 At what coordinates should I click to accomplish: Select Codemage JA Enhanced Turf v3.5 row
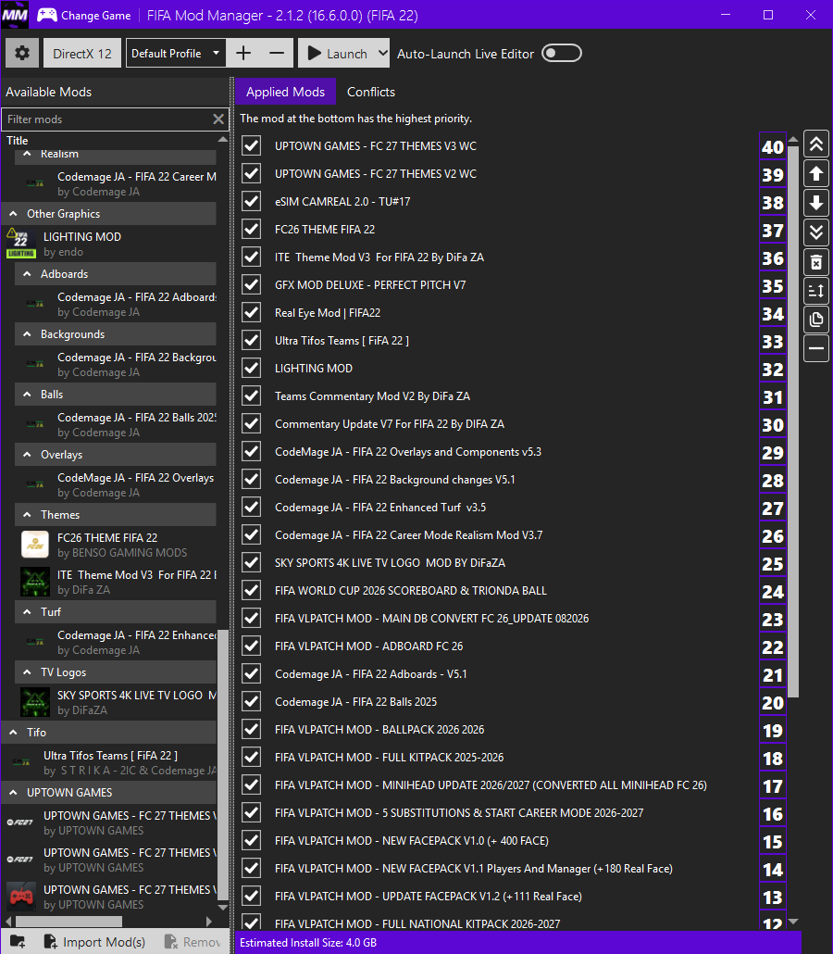pyautogui.click(x=380, y=508)
